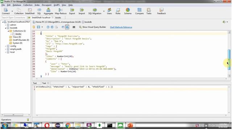Click the bookdb database label in breadcrumb

88,22
